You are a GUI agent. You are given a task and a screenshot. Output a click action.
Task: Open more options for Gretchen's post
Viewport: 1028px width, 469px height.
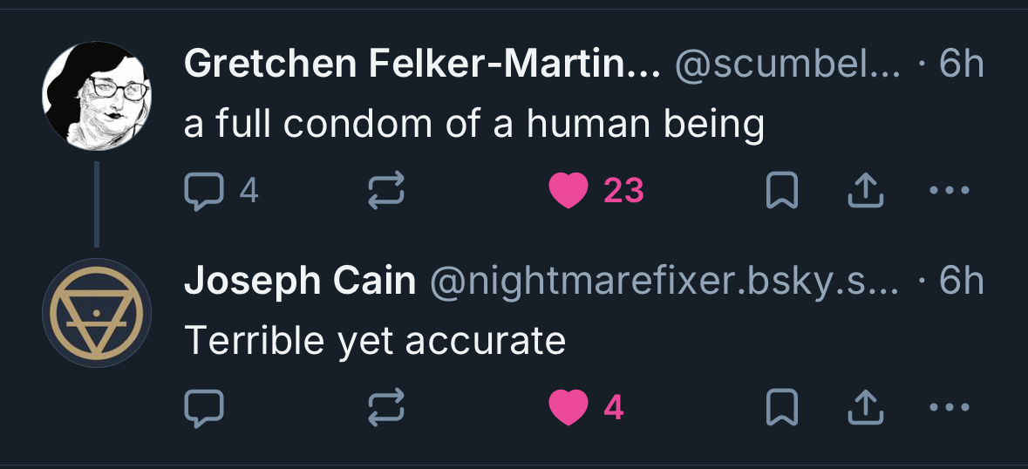[949, 191]
